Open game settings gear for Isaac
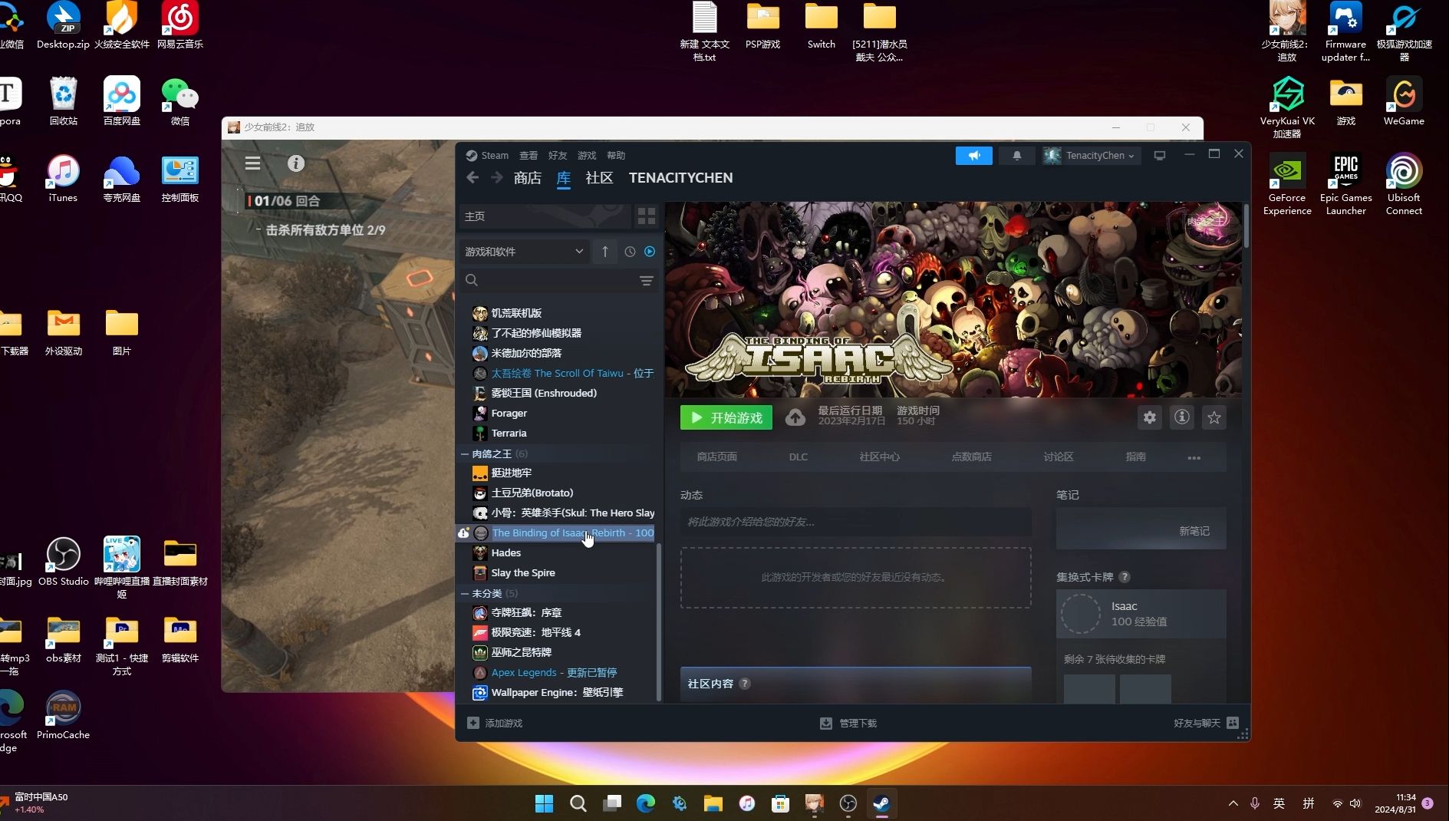The height and width of the screenshot is (821, 1449). [x=1150, y=417]
